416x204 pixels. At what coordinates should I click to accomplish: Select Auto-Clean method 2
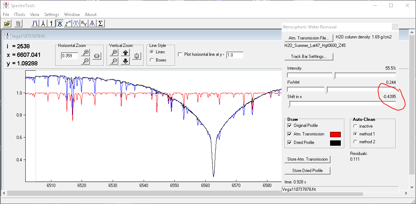(x=355, y=142)
